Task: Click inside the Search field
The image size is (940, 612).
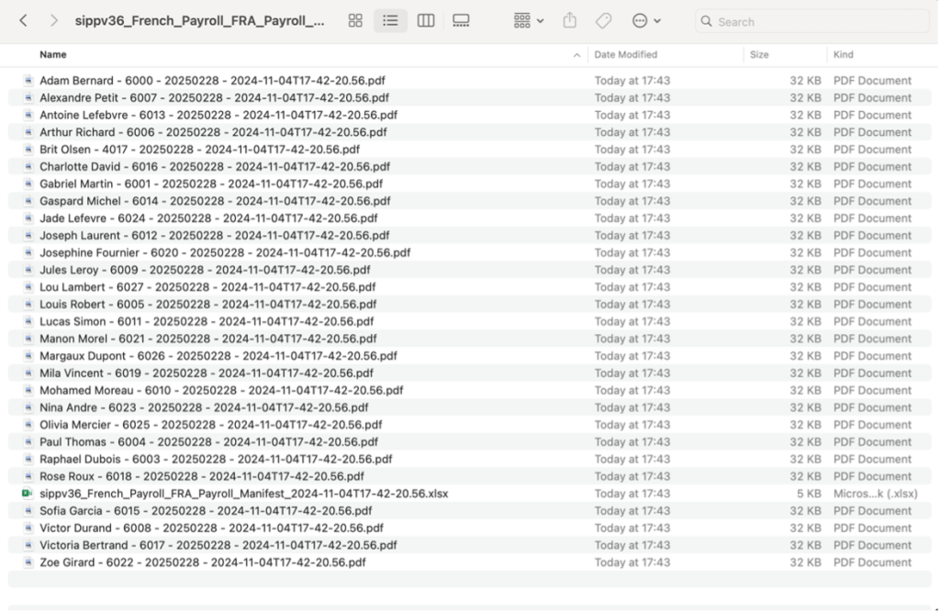Action: click(x=808, y=20)
